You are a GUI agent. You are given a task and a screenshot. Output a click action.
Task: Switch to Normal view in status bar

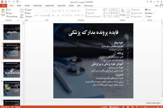click(123, 107)
